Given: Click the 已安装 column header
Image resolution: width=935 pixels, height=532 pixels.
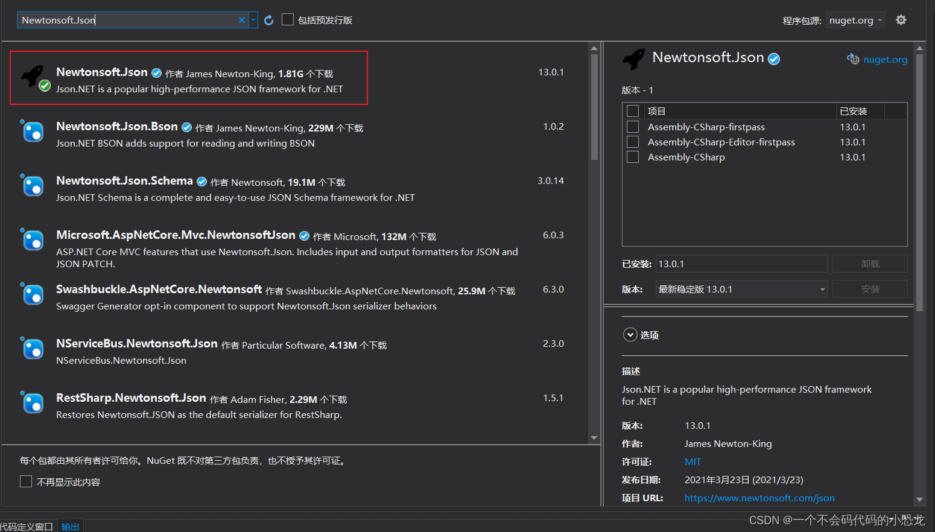Looking at the screenshot, I should tap(860, 111).
